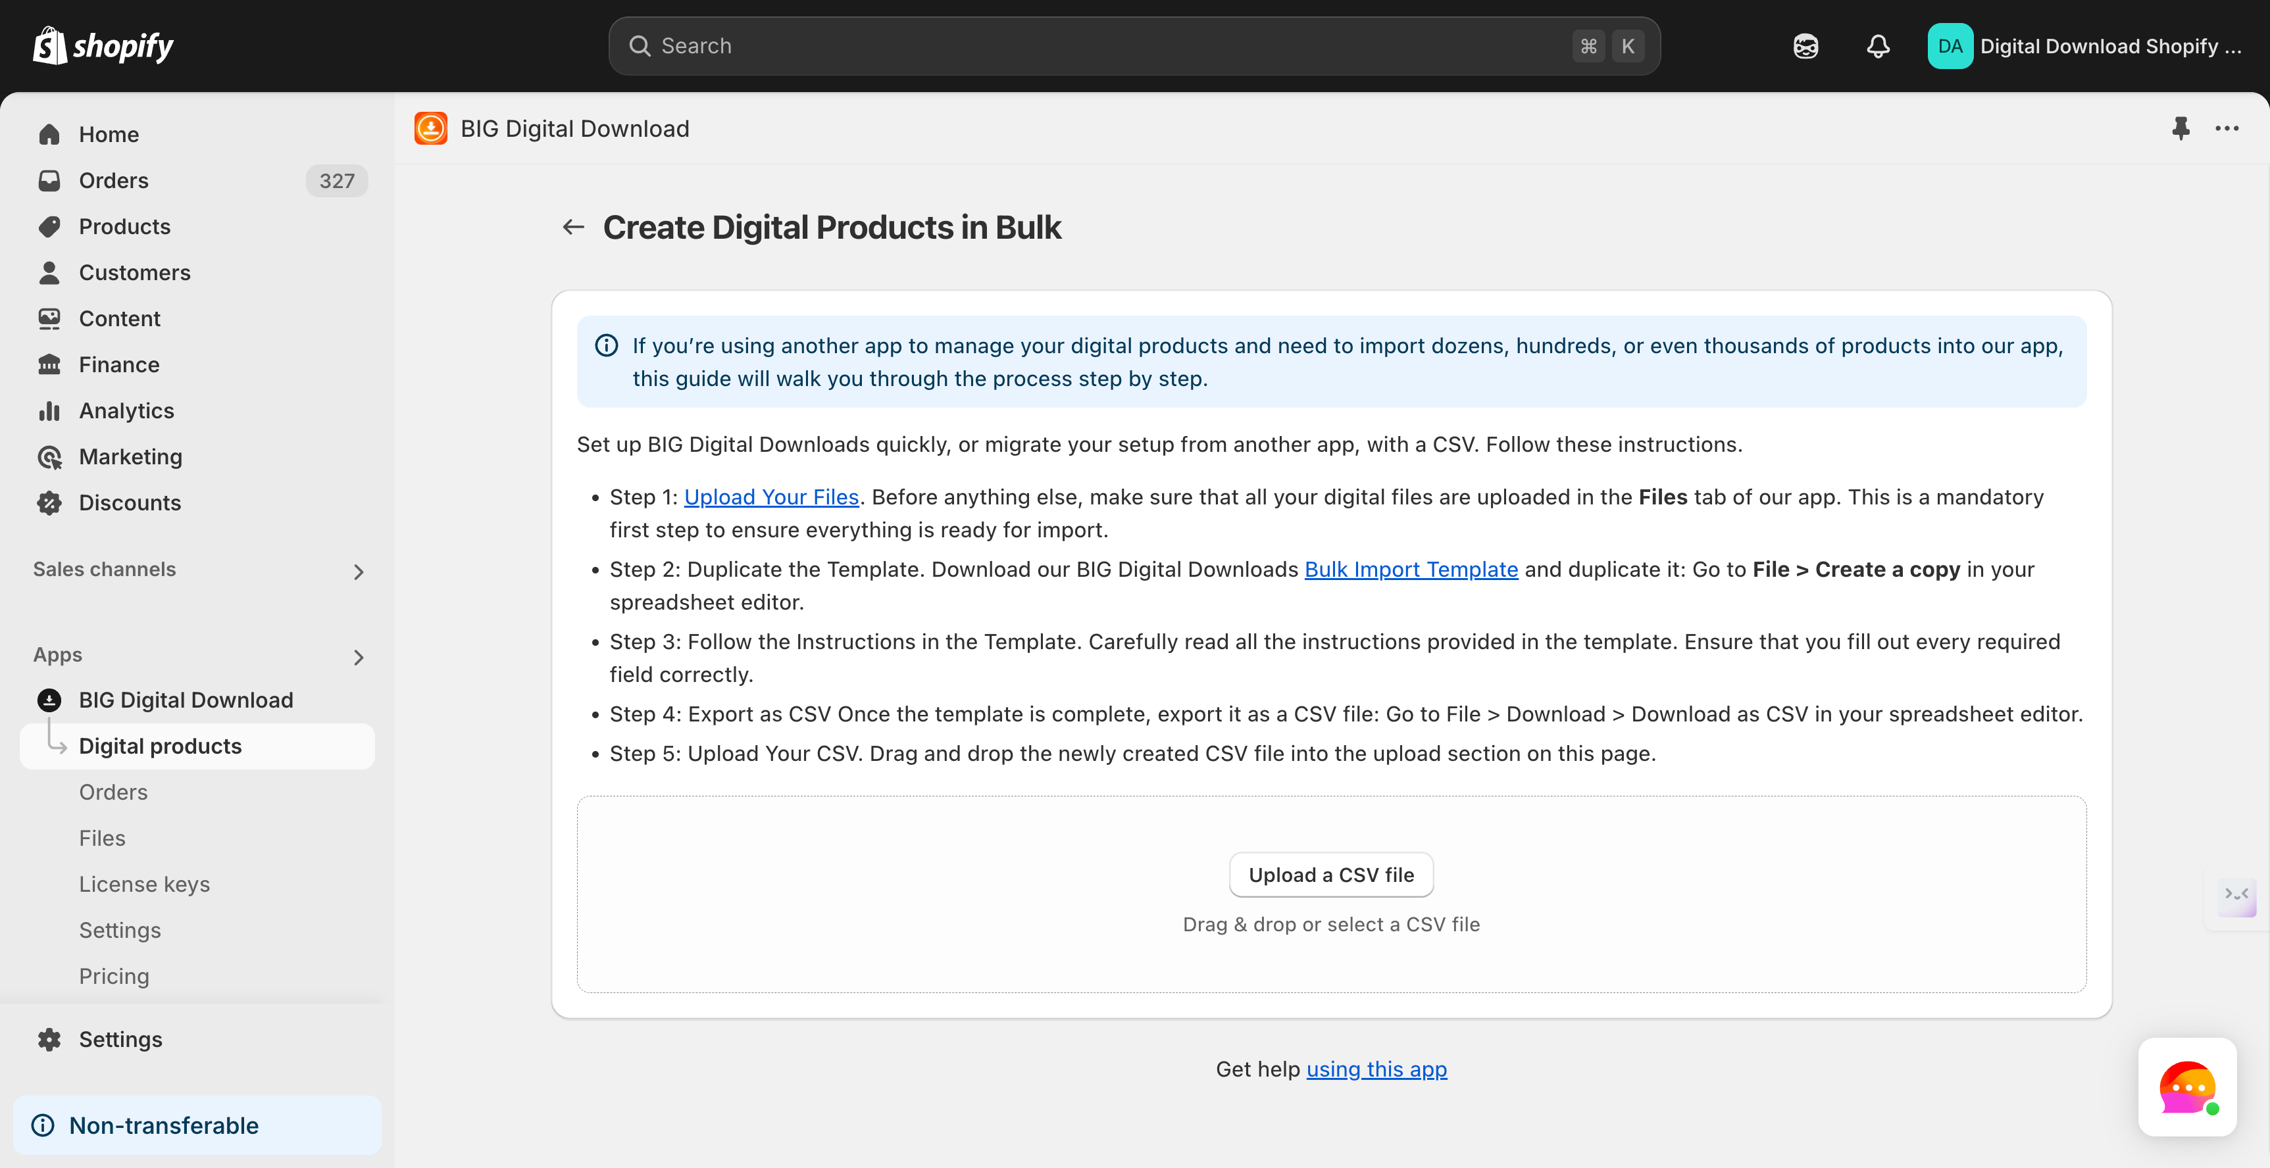Open the Home icon in sidebar

tap(49, 134)
